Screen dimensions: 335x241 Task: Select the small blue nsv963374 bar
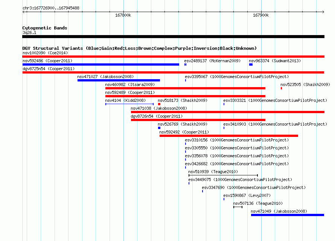pos(251,64)
